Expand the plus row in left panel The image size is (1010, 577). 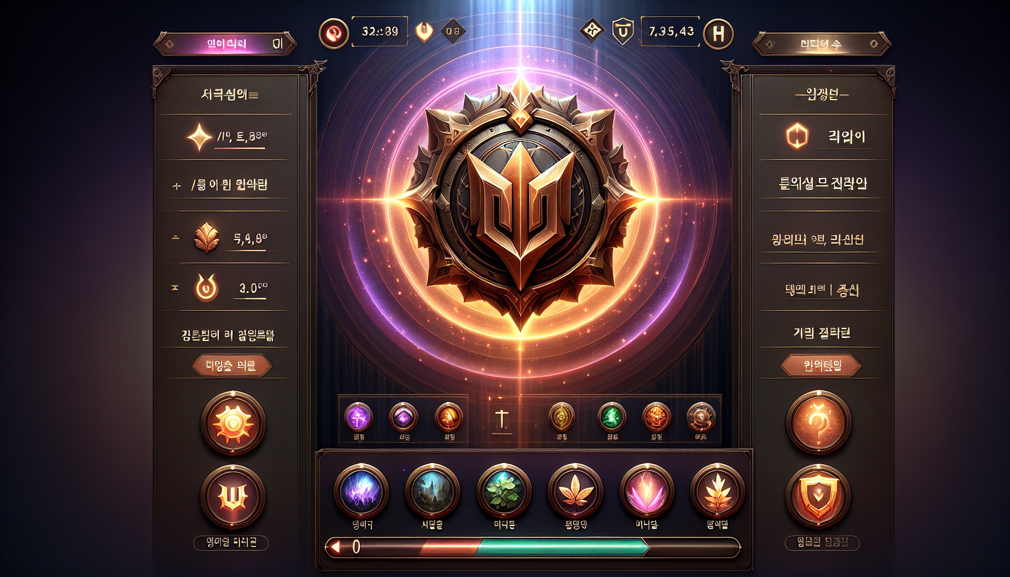pos(177,186)
